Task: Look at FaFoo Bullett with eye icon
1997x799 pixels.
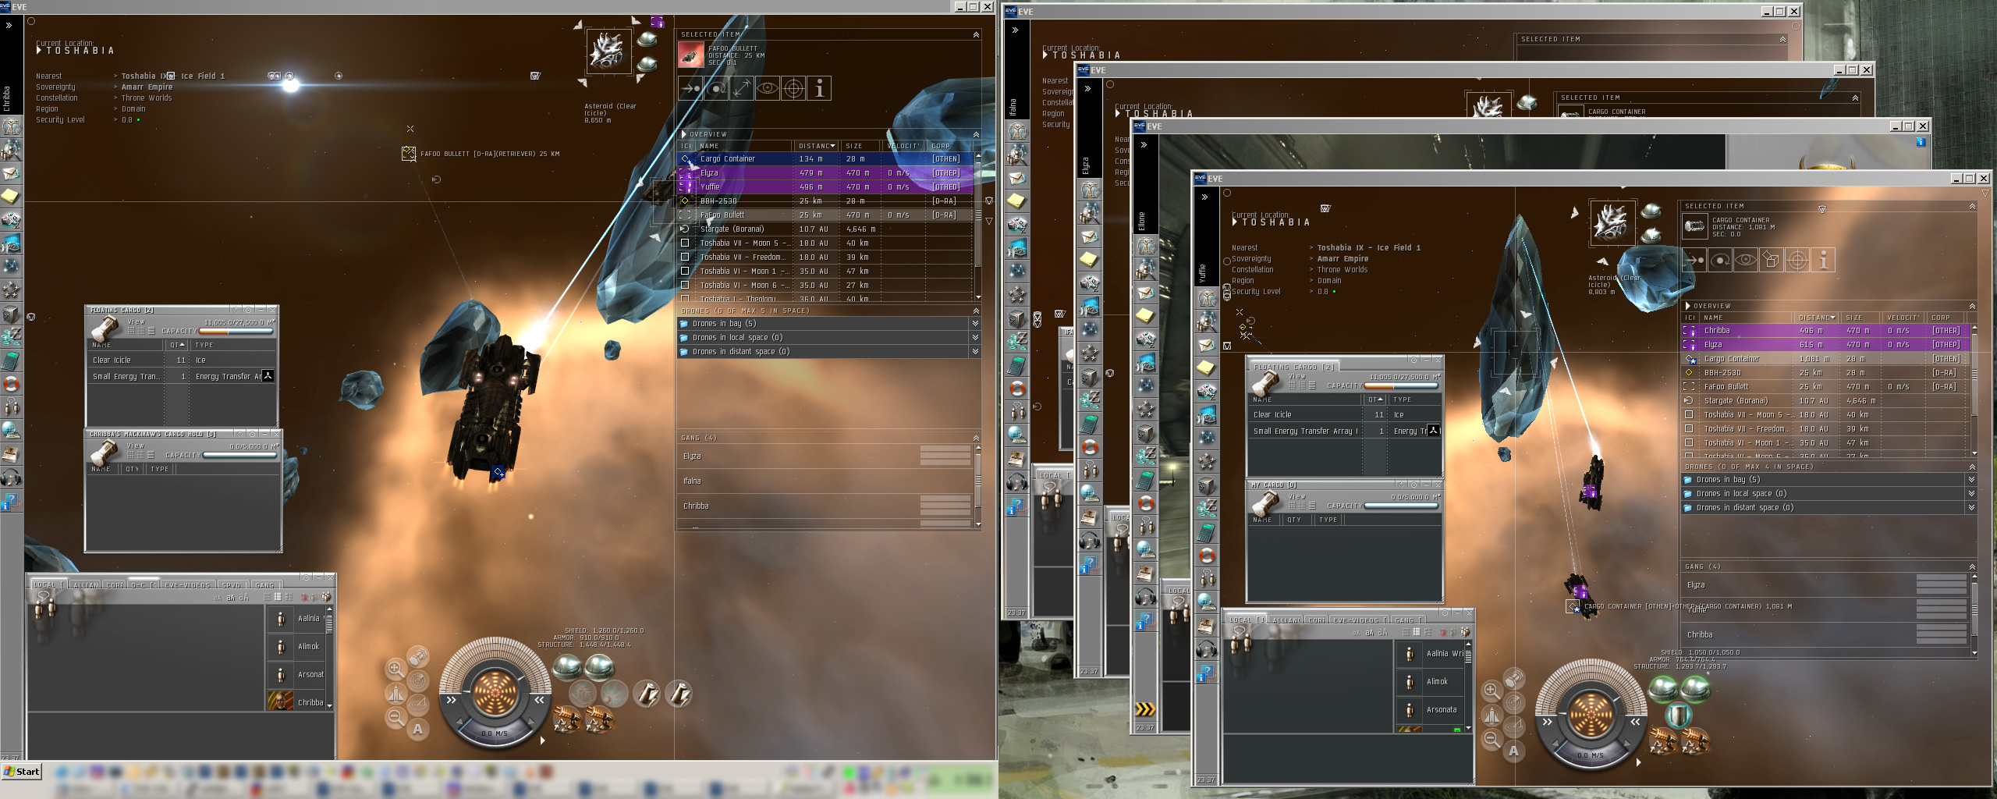Action: click(x=768, y=88)
